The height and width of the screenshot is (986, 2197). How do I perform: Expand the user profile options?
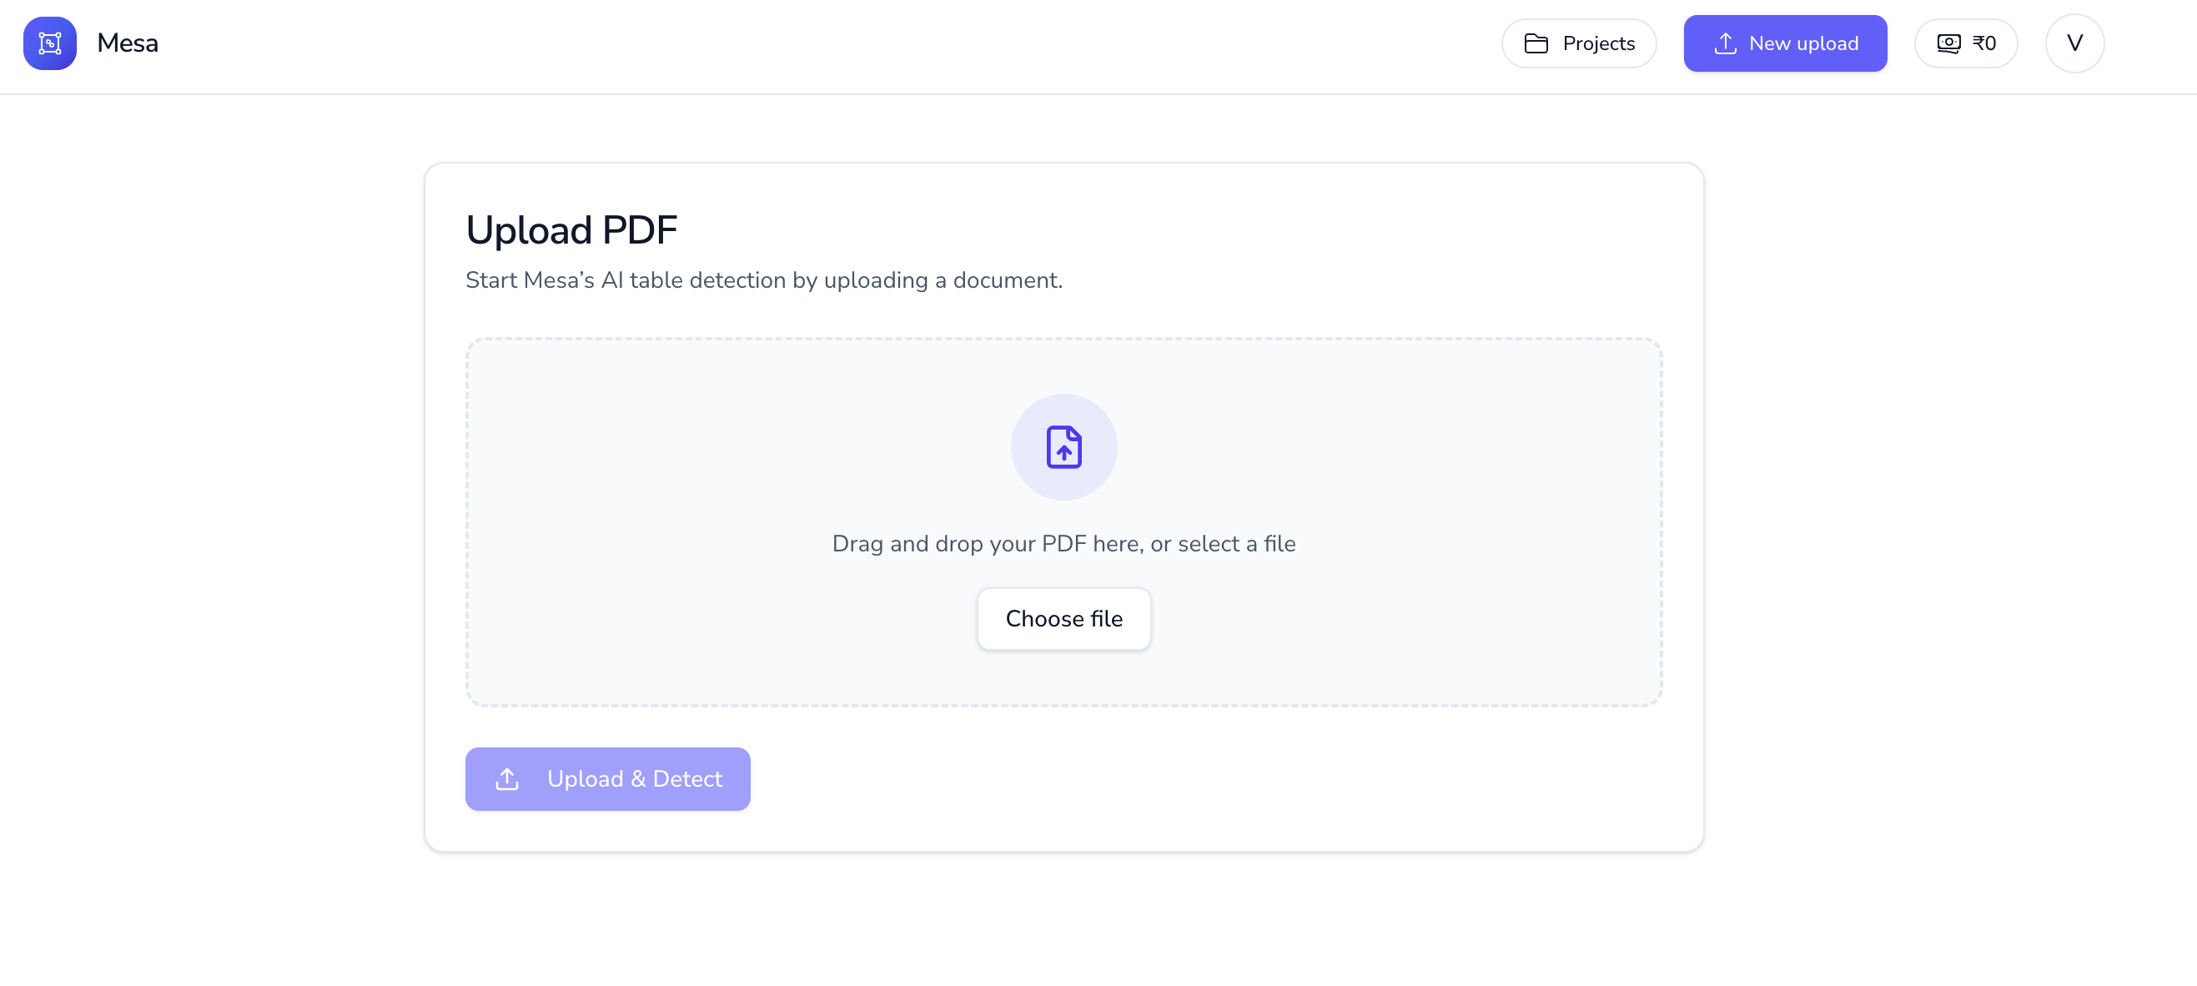2074,43
